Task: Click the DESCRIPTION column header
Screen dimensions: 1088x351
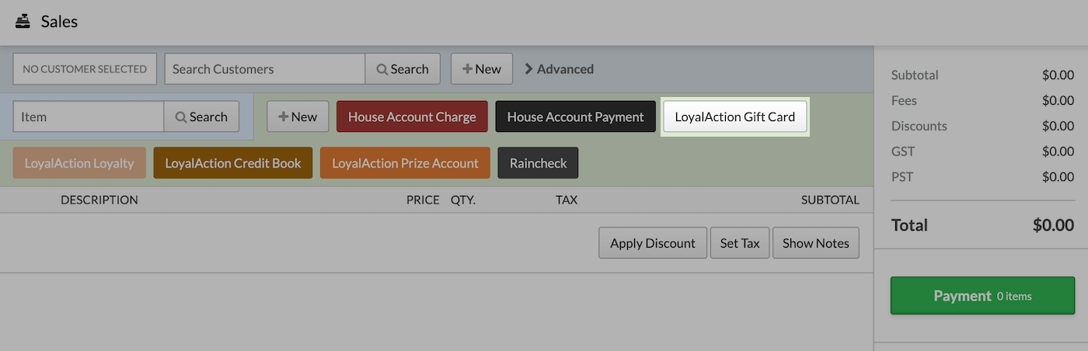Action: [x=99, y=200]
